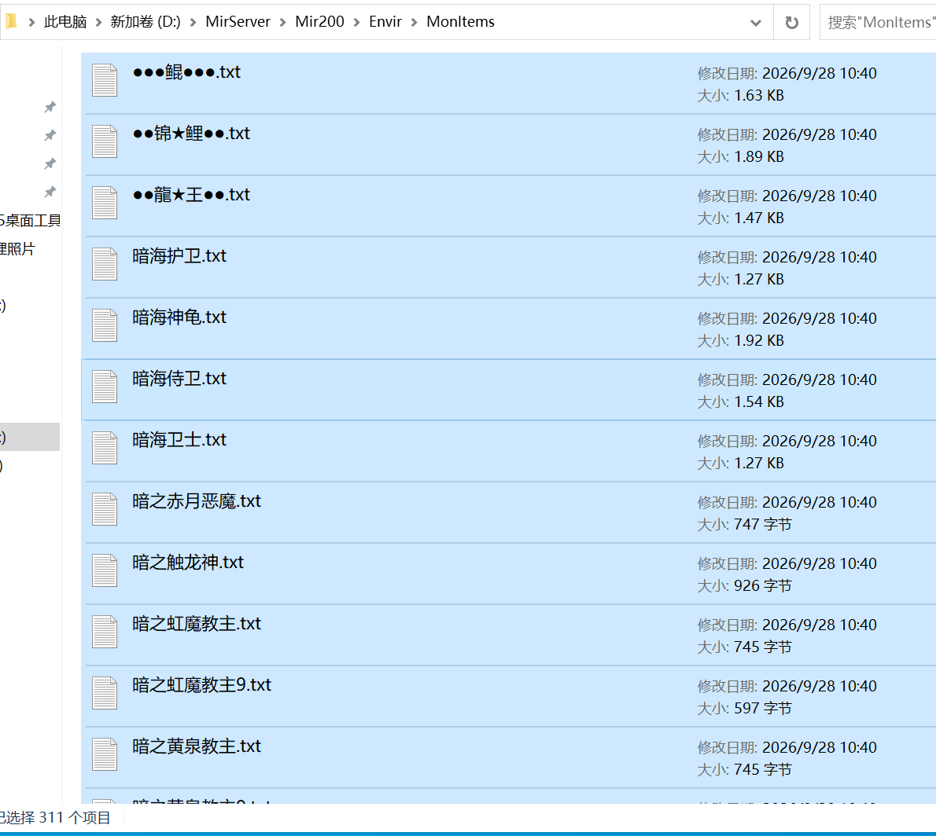The height and width of the screenshot is (836, 936).
Task: Click the first pin icon in the sidebar
Action: pyautogui.click(x=50, y=108)
